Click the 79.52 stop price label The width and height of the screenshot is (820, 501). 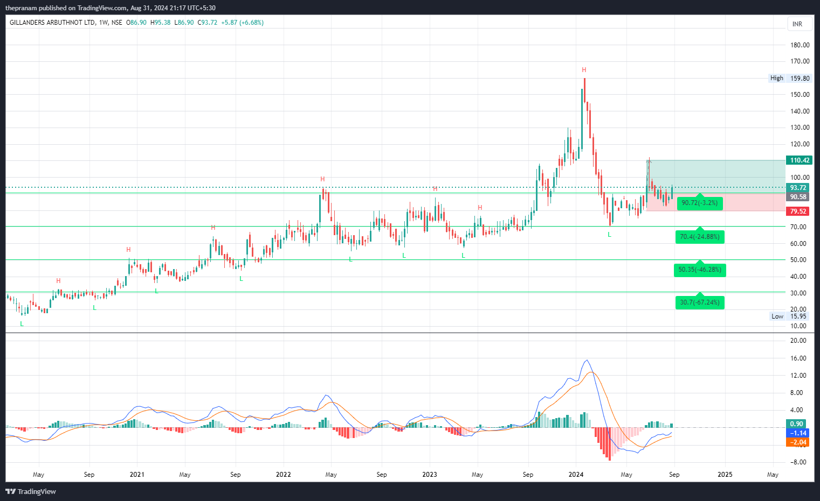[798, 211]
